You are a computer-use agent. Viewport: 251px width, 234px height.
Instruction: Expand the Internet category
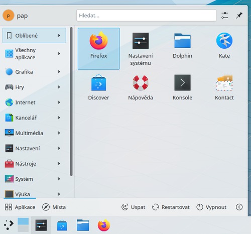34,102
